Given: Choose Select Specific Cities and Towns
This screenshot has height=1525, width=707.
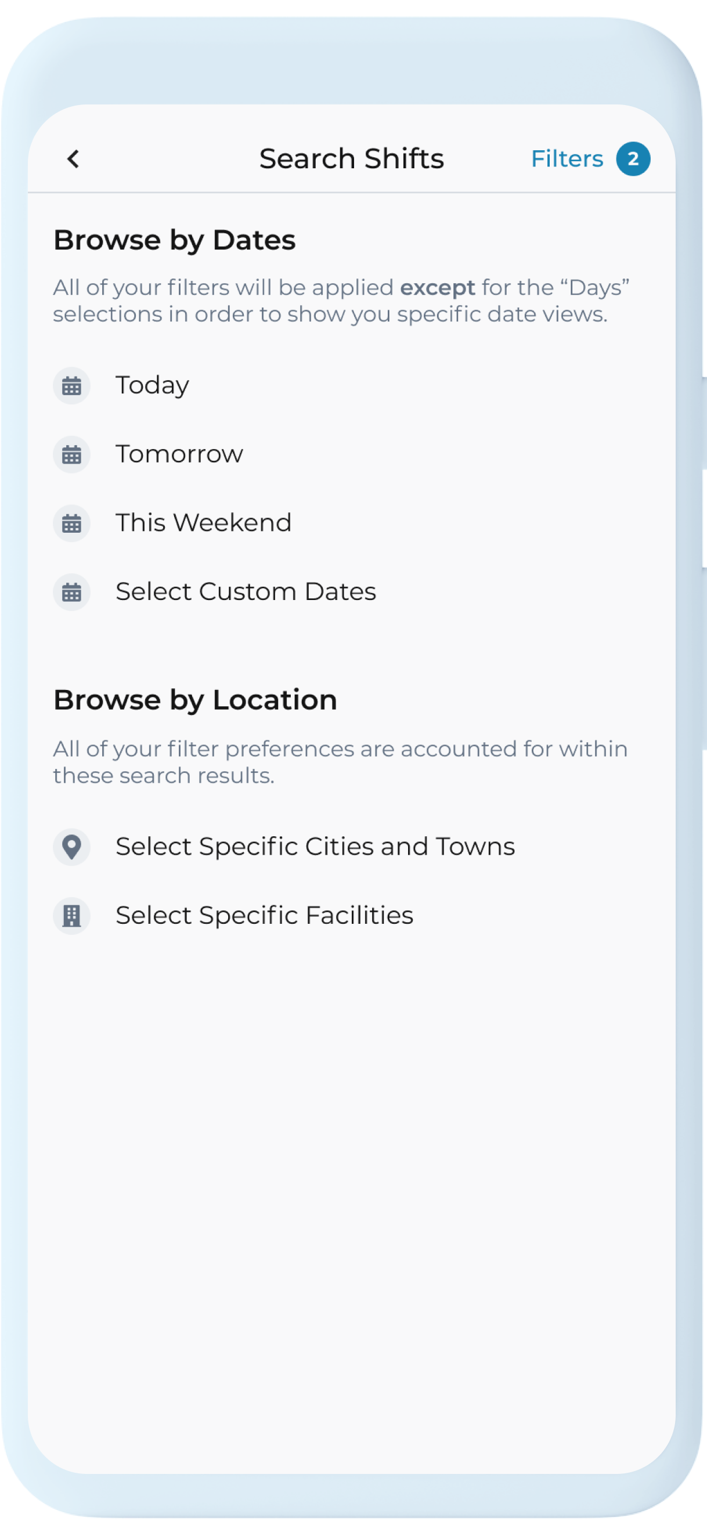Looking at the screenshot, I should tap(315, 847).
